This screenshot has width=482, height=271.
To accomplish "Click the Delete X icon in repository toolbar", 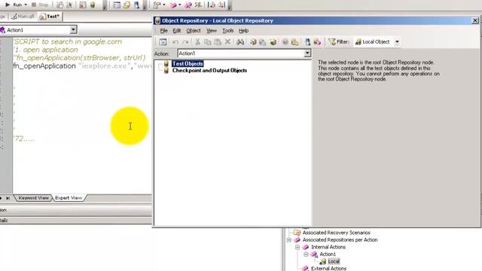I will pyautogui.click(x=227, y=42).
